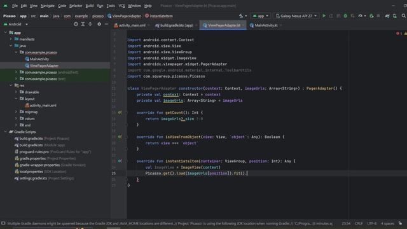
Task: Expand the manifests folder
Action: [11, 39]
